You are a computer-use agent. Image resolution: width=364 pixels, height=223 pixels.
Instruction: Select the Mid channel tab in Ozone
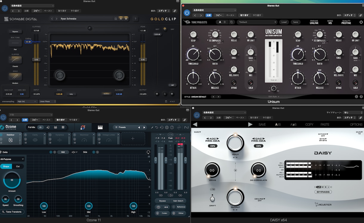click(63, 152)
